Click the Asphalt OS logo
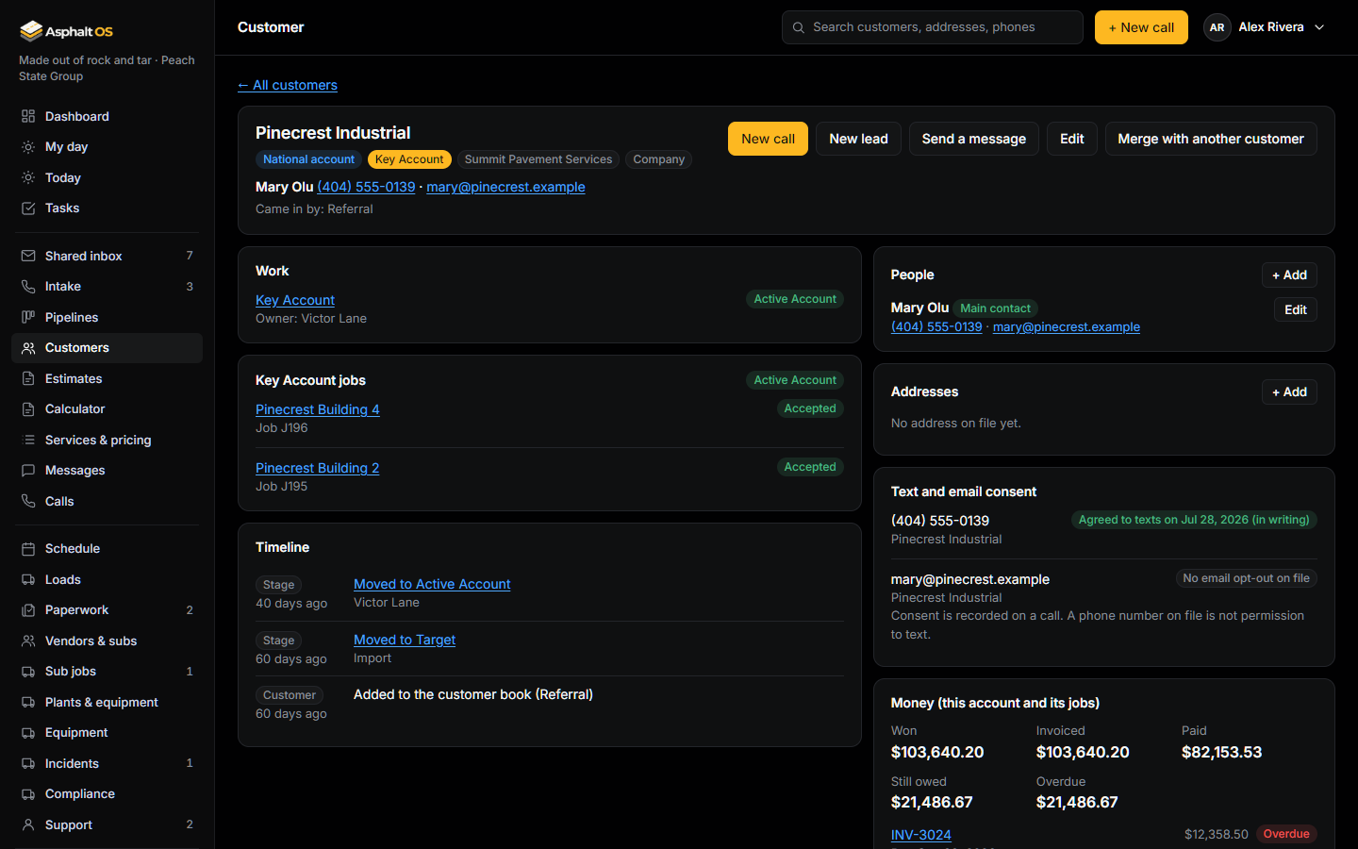Viewport: 1358px width, 849px height. 66,31
